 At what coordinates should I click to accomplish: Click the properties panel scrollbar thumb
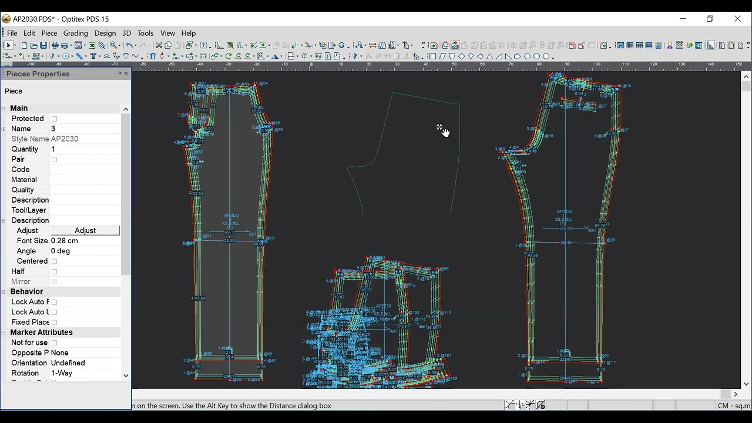[126, 194]
